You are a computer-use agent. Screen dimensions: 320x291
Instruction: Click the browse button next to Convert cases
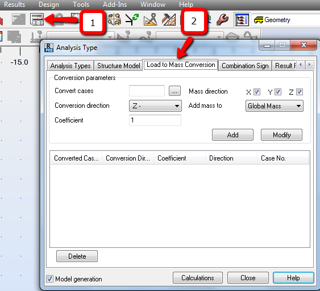tap(174, 91)
